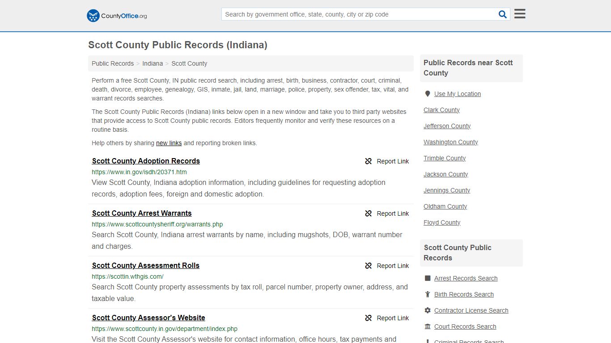Report Link for Adoption Records
This screenshot has width=611, height=343.
[393, 161]
